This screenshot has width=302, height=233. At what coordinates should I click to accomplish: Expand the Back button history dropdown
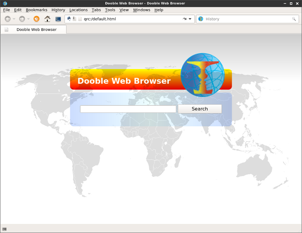pos(14,19)
